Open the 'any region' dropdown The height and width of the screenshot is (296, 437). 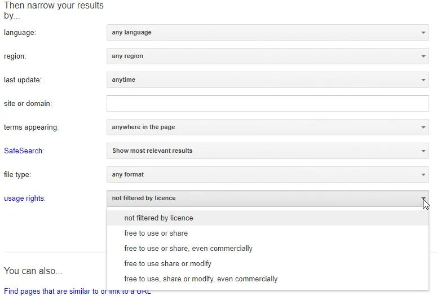click(267, 56)
